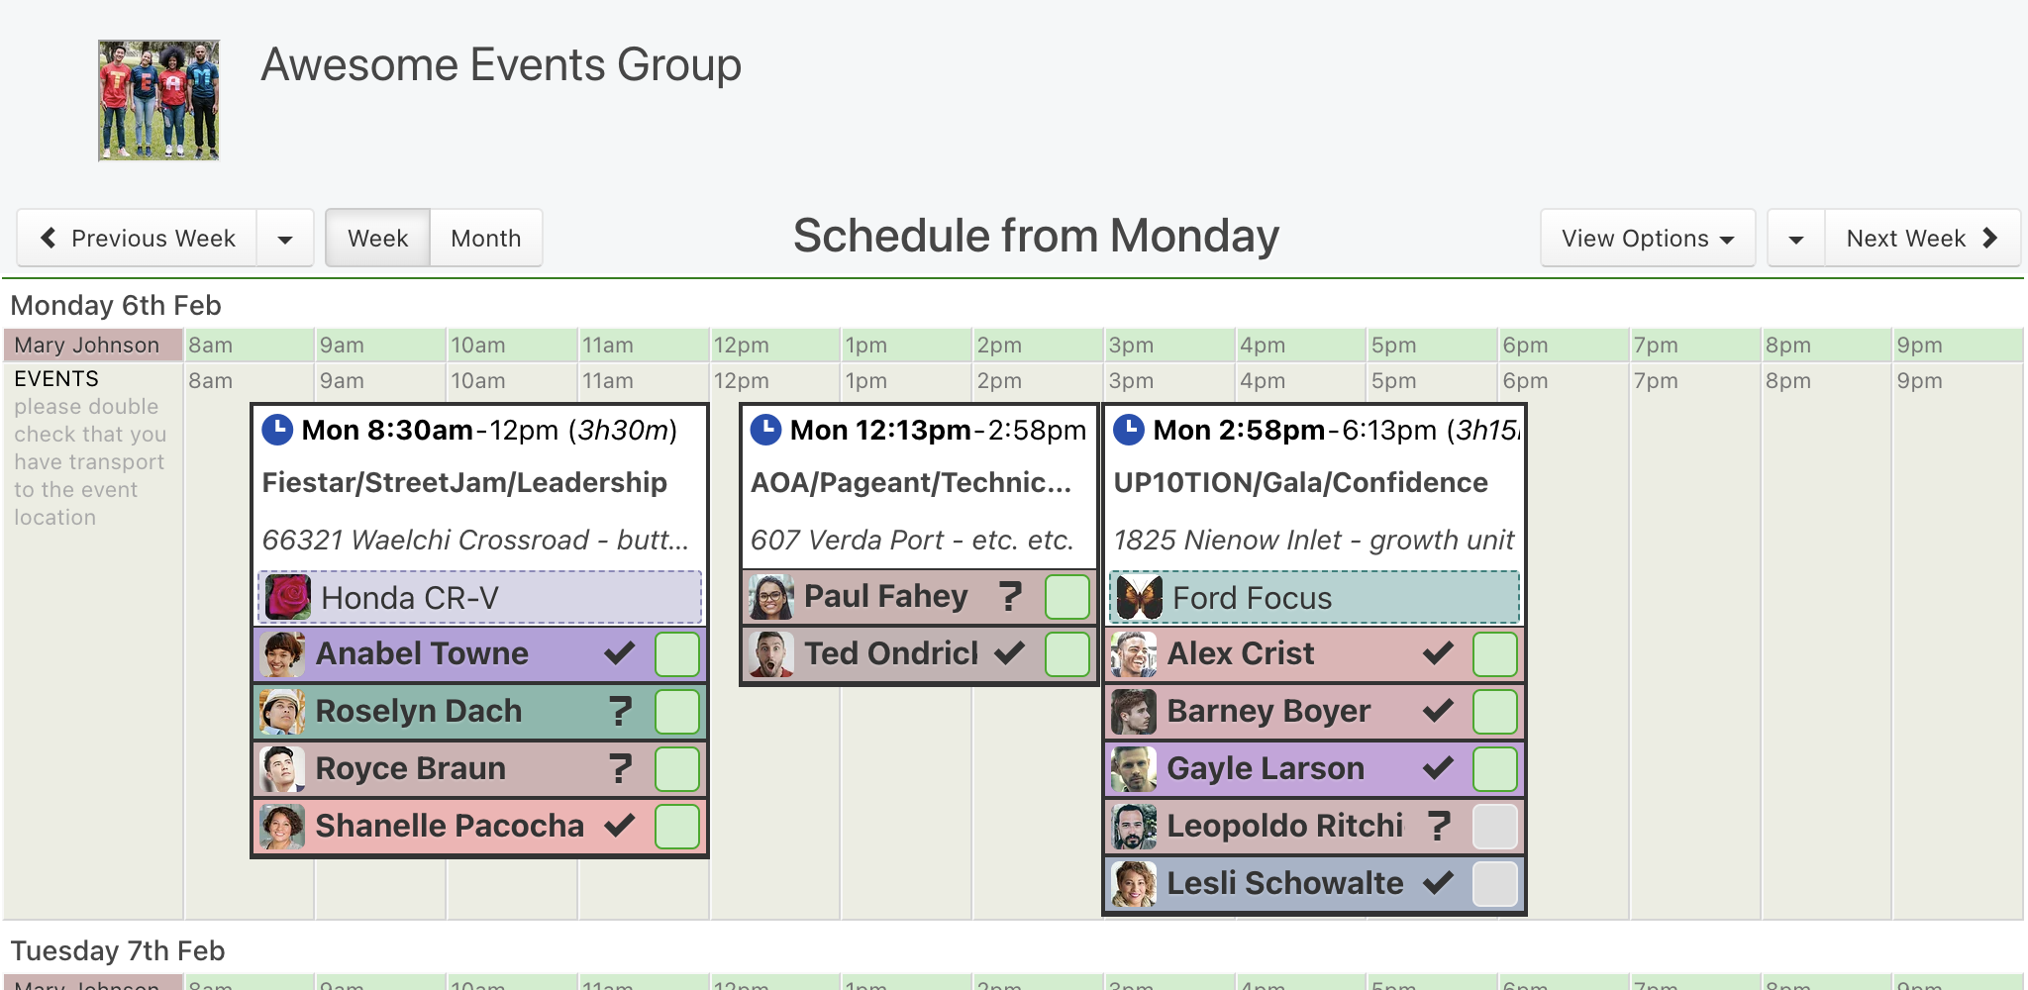The image size is (2028, 990).
Task: Switch to the Month view tab
Action: coord(486,239)
